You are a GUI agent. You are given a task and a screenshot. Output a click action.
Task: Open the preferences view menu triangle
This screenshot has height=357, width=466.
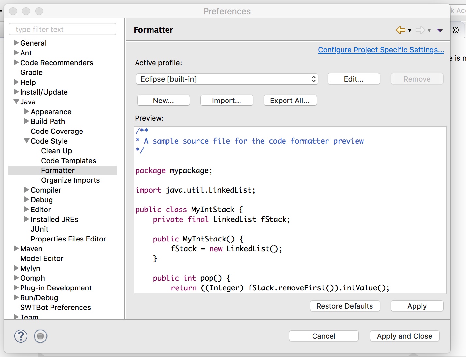[x=440, y=30]
